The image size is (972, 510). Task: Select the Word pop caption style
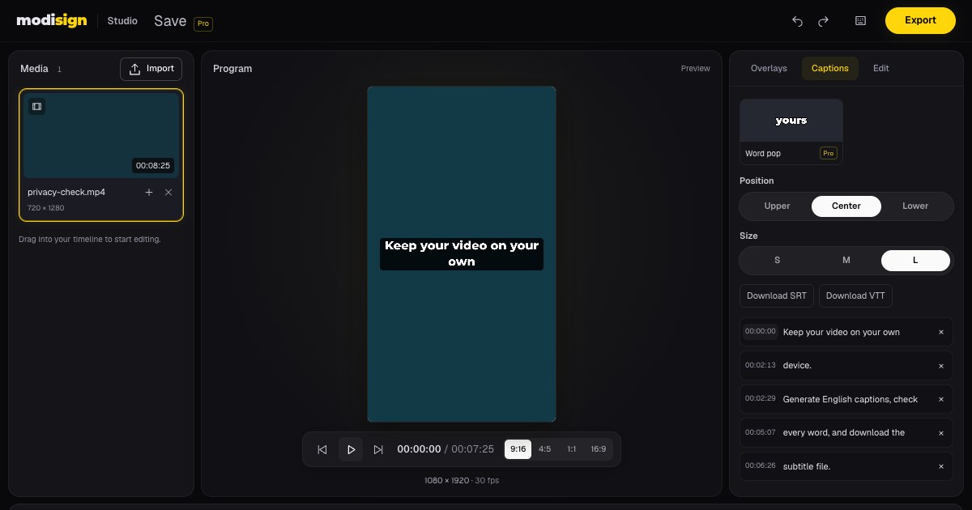[791, 132]
